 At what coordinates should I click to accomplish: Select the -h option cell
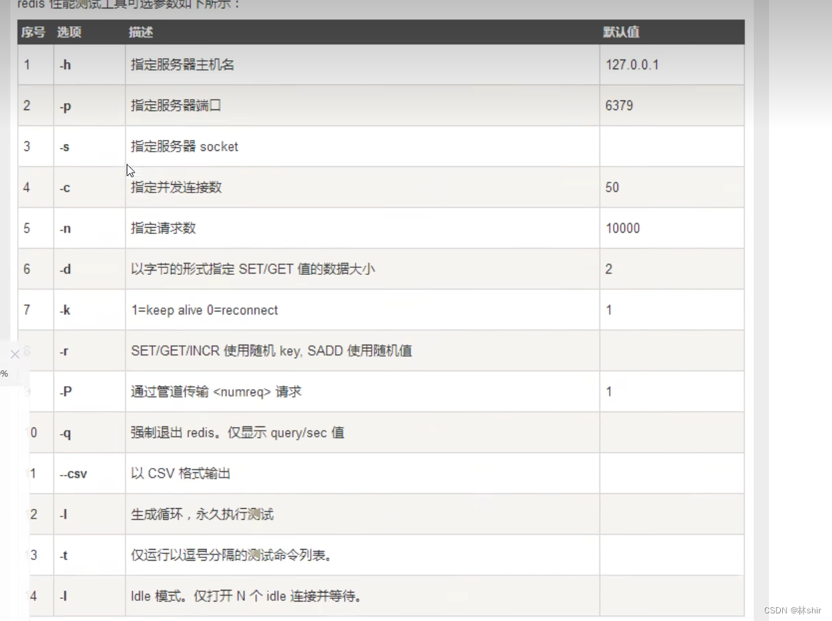point(89,65)
